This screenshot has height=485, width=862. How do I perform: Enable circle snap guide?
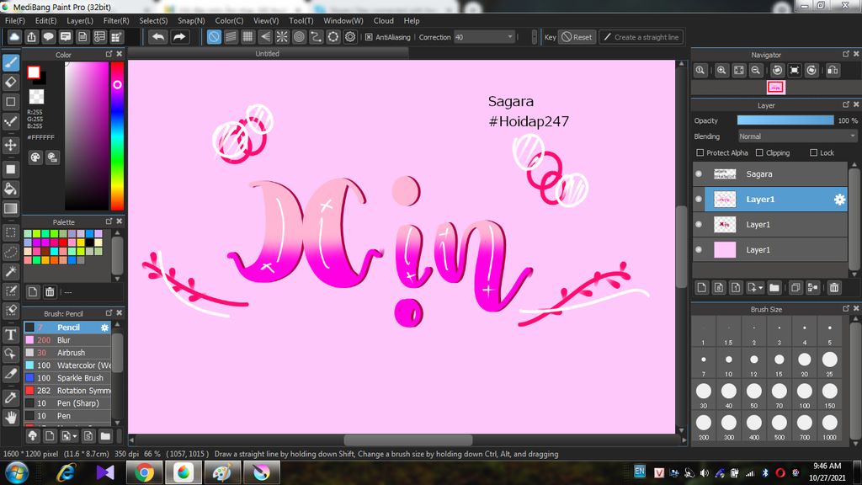299,37
